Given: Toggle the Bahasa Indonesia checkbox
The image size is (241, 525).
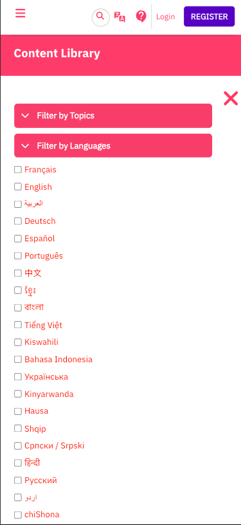Looking at the screenshot, I should point(18,359).
